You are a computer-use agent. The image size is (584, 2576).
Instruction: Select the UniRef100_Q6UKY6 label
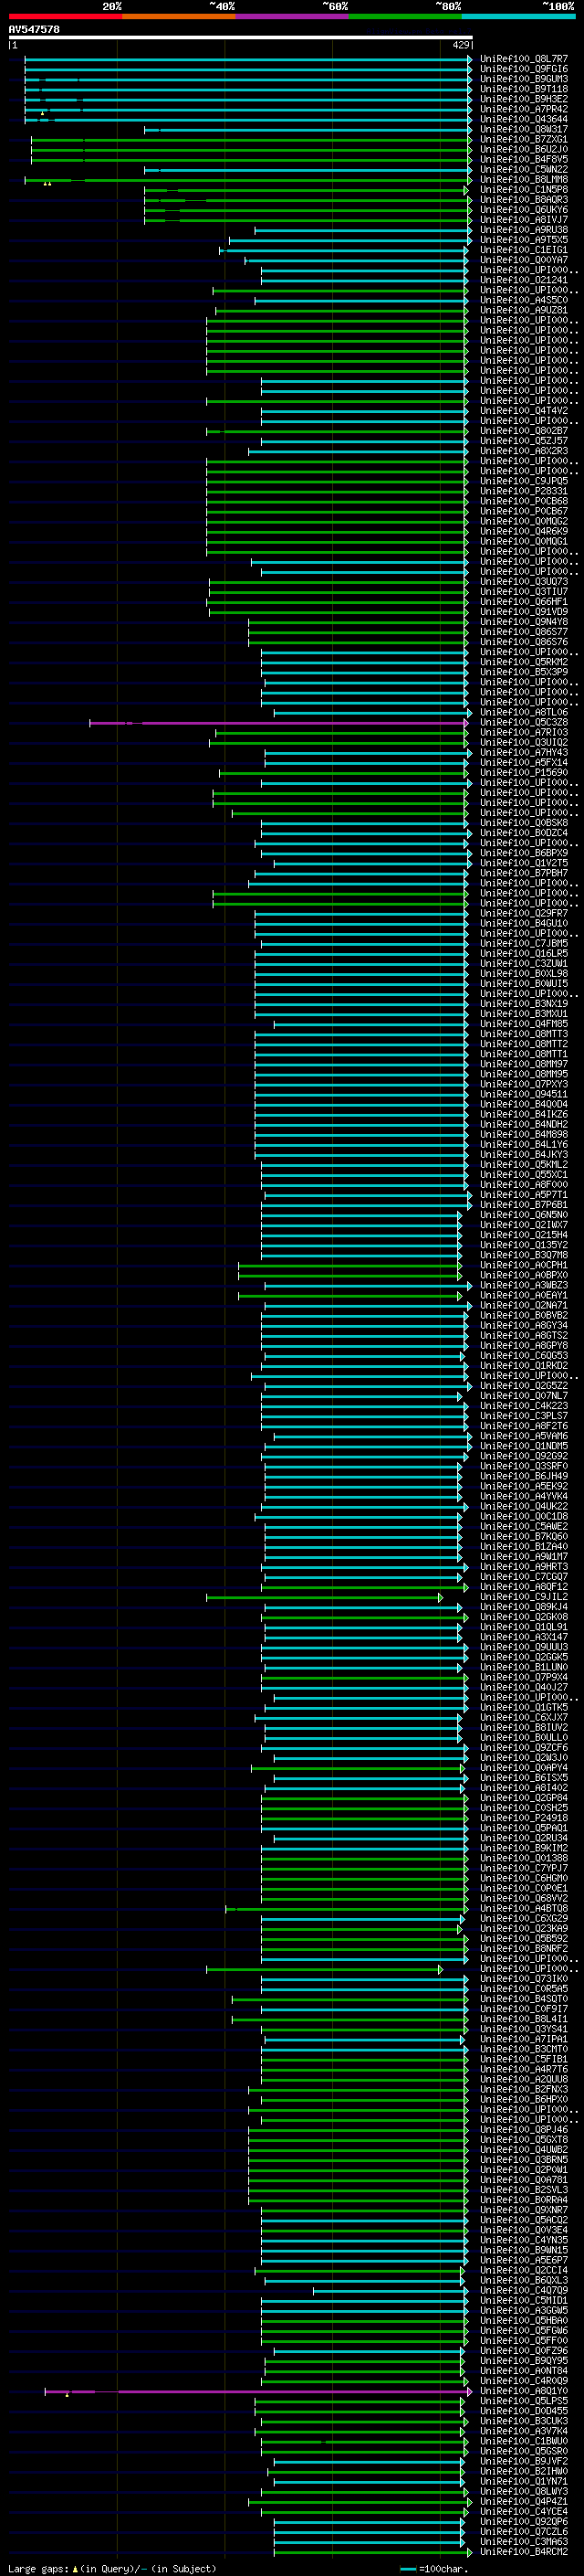pyautogui.click(x=523, y=210)
